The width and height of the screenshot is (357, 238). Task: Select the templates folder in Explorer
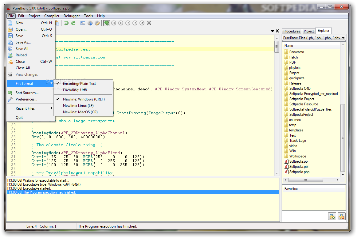[296, 130]
